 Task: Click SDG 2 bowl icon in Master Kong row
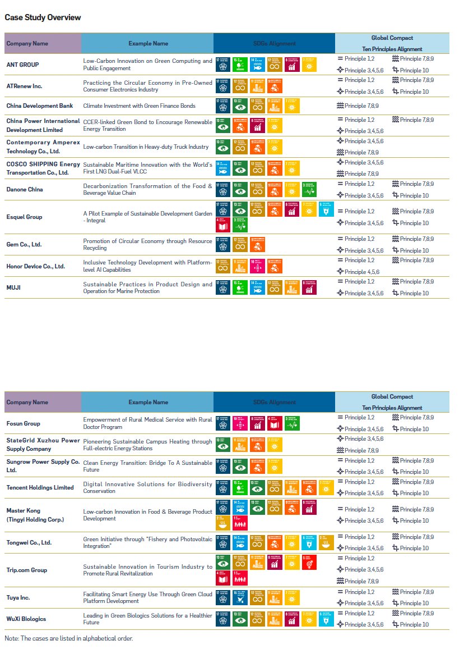[223, 523]
